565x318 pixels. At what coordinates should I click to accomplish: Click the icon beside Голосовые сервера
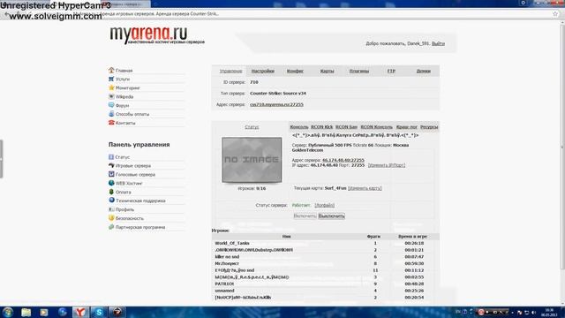tap(111, 174)
